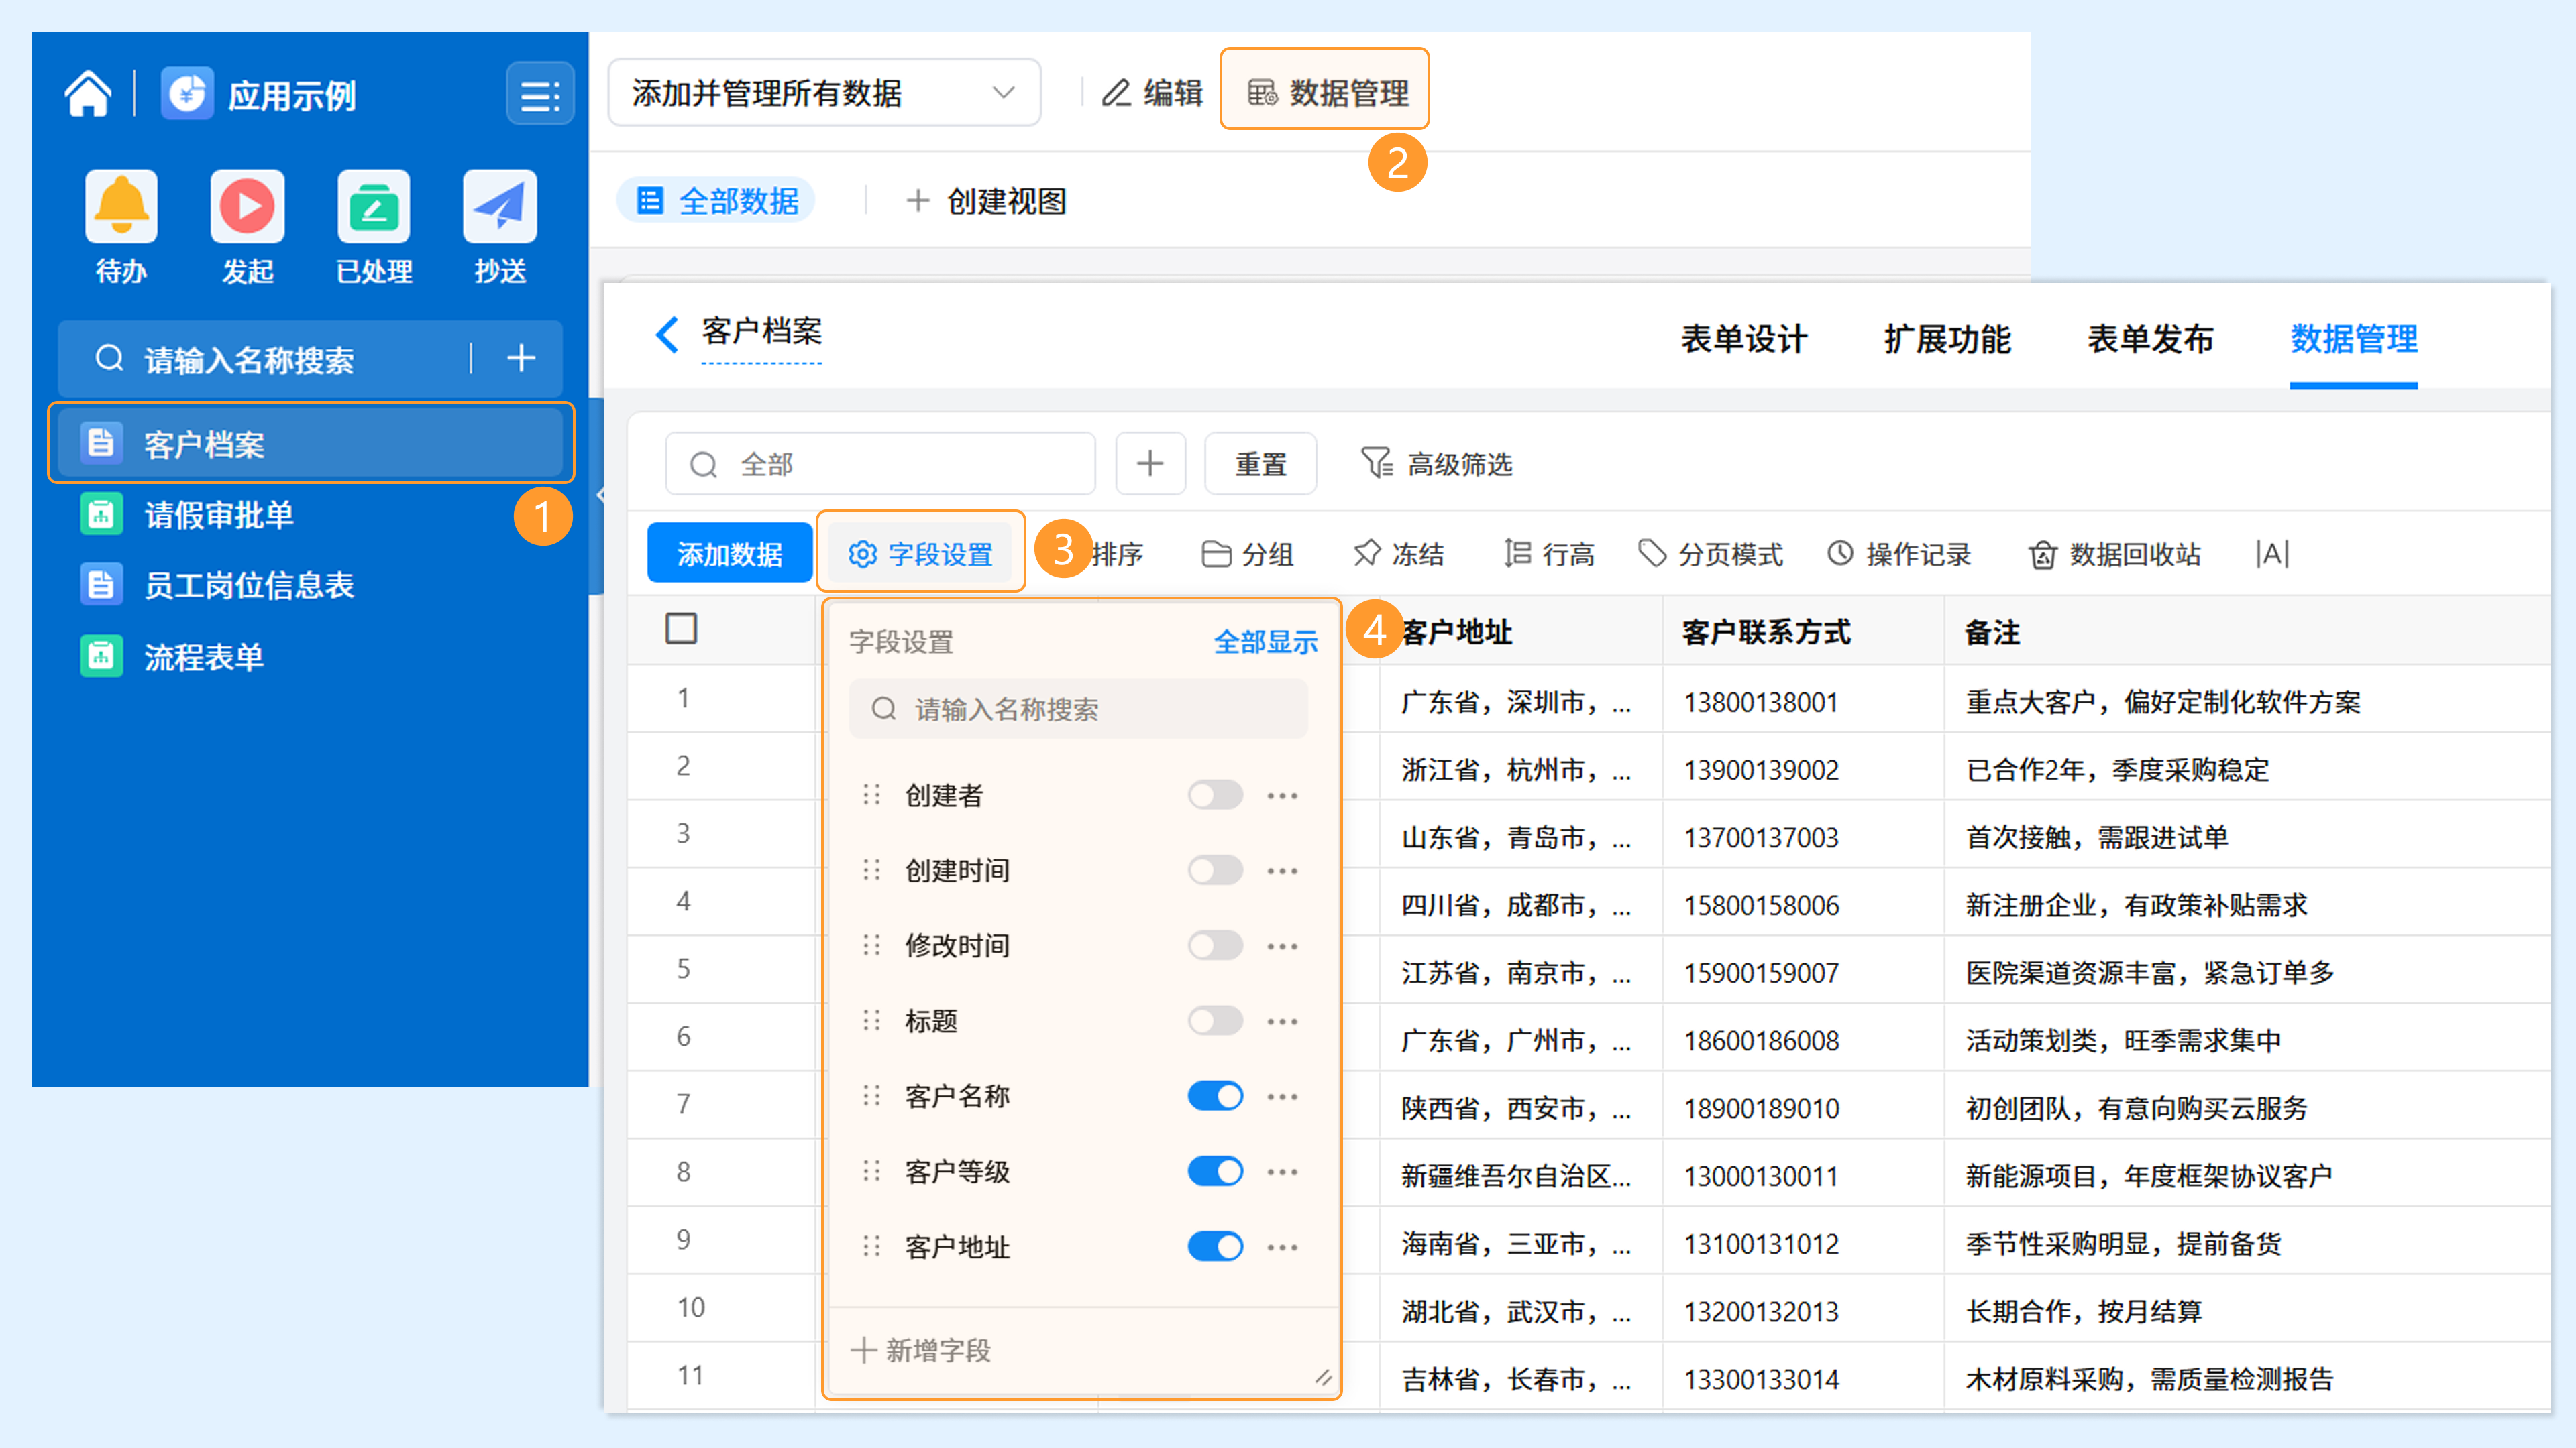This screenshot has height=1448, width=2576.
Task: Open 发起 play icon
Action: (x=247, y=207)
